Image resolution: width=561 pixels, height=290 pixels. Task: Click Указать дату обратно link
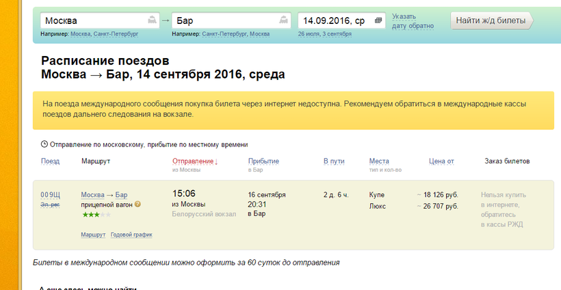413,21
